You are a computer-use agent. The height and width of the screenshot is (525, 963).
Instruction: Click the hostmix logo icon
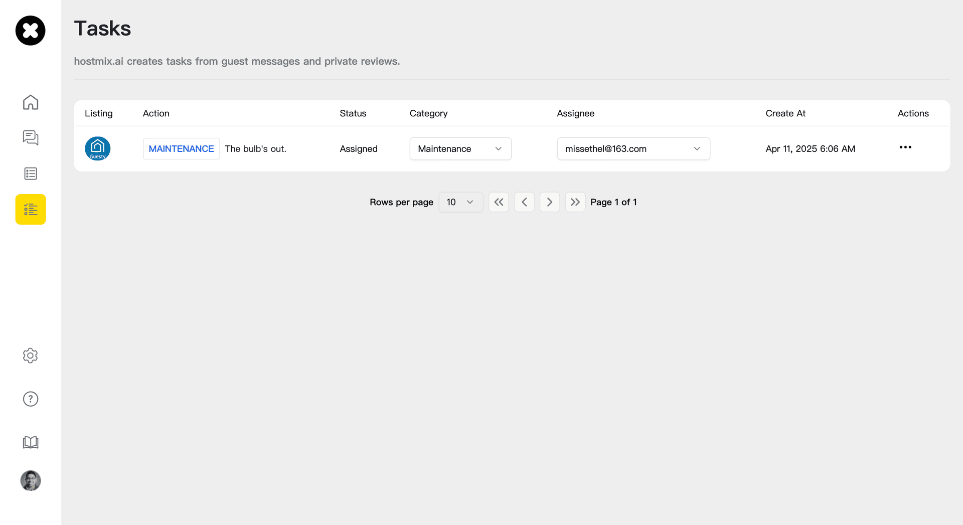click(x=31, y=31)
